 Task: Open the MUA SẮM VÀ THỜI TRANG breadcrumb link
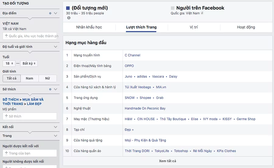[x=23, y=102]
